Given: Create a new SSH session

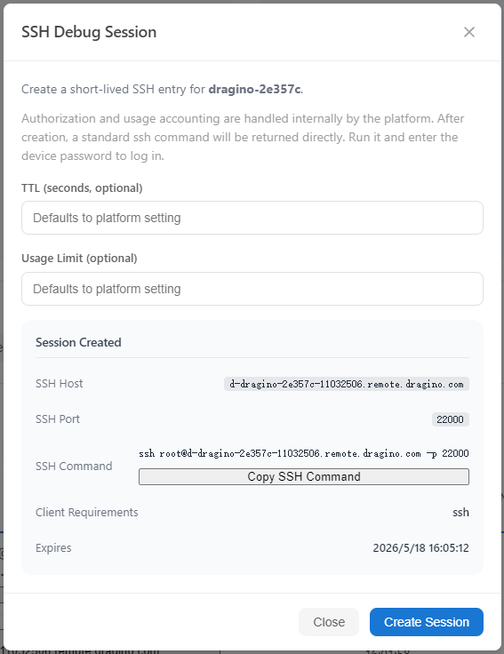Looking at the screenshot, I should tap(427, 622).
